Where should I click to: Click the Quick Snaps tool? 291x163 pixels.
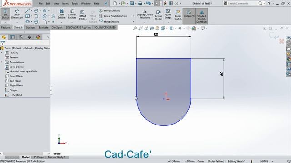point(168,14)
